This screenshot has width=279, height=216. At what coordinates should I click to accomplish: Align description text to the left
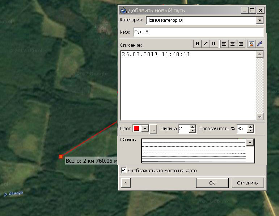(x=224, y=44)
